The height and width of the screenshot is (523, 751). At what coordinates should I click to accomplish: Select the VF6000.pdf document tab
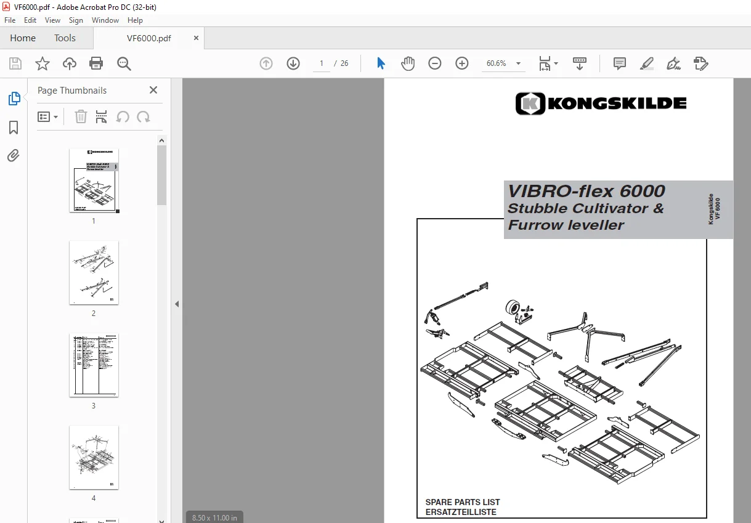click(x=148, y=38)
